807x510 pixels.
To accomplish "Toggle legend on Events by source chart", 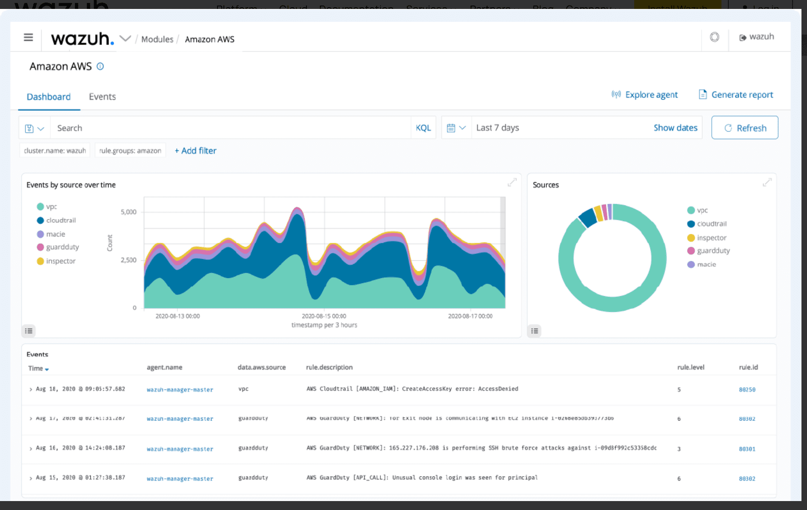I will click(29, 331).
